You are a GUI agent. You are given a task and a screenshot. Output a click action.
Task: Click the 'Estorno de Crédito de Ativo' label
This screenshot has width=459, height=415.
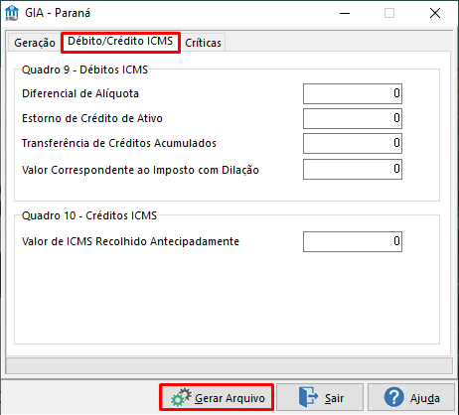coord(92,118)
